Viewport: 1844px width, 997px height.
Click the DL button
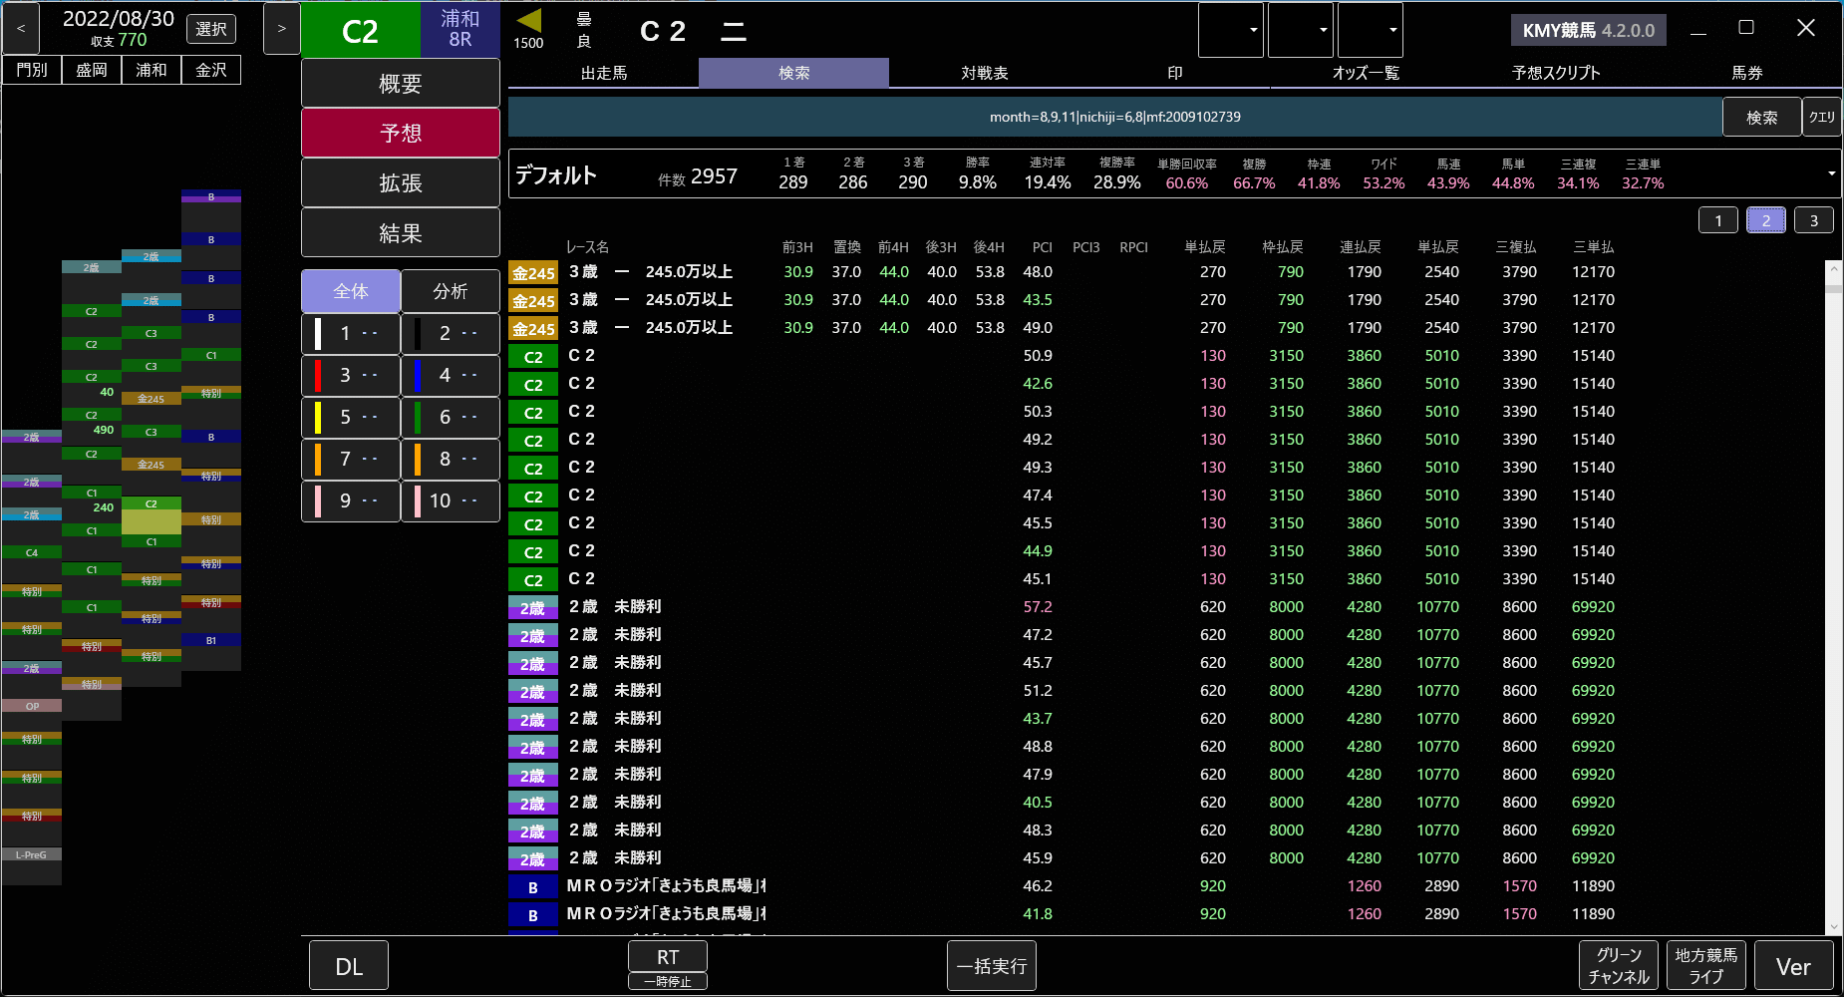(x=349, y=966)
